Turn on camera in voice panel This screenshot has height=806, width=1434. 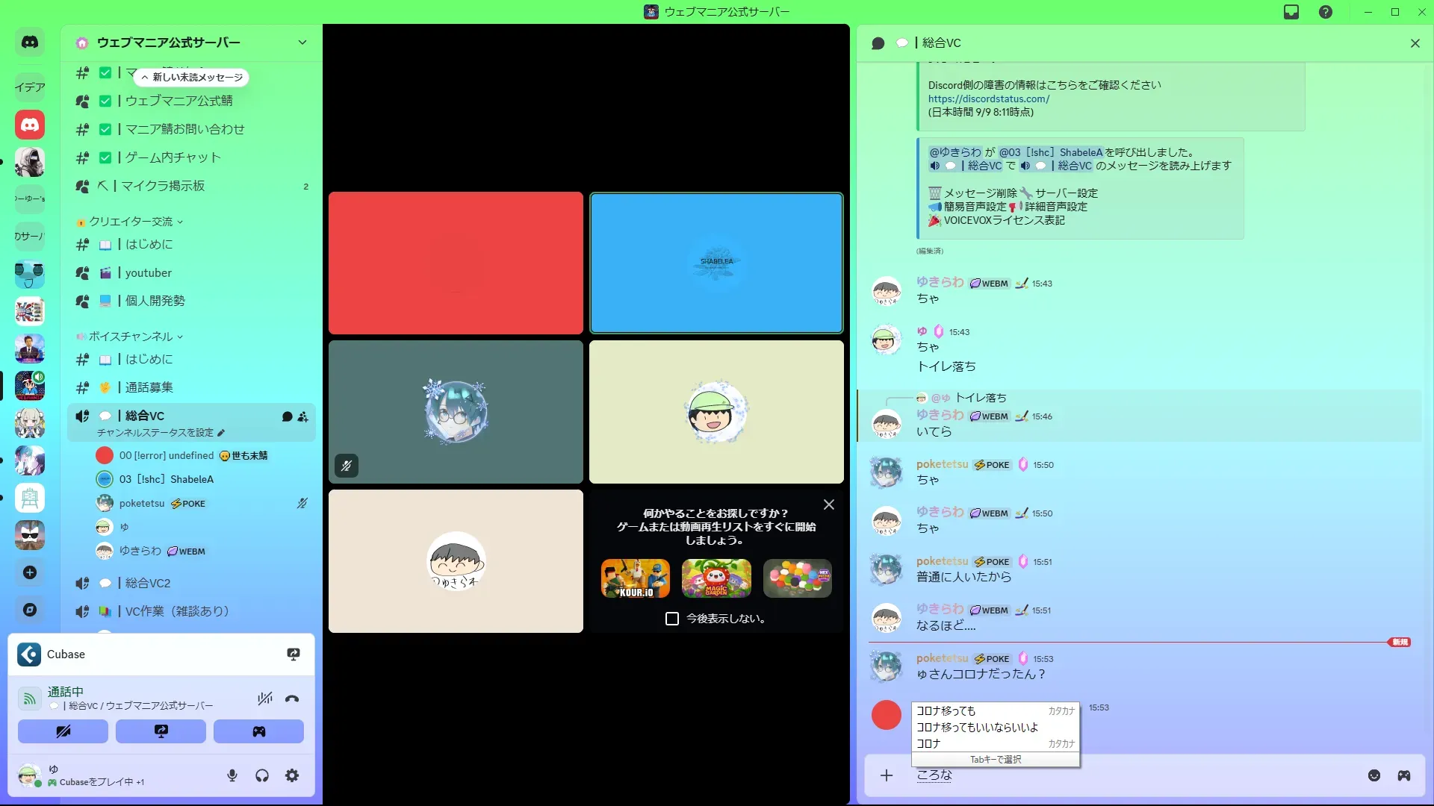coord(63,731)
